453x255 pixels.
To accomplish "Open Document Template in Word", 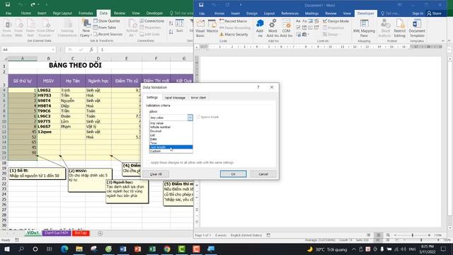I will (x=417, y=28).
